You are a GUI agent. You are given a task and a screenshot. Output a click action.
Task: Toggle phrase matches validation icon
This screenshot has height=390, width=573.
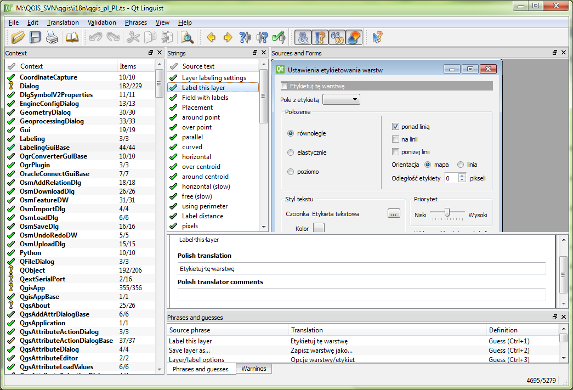pos(337,37)
